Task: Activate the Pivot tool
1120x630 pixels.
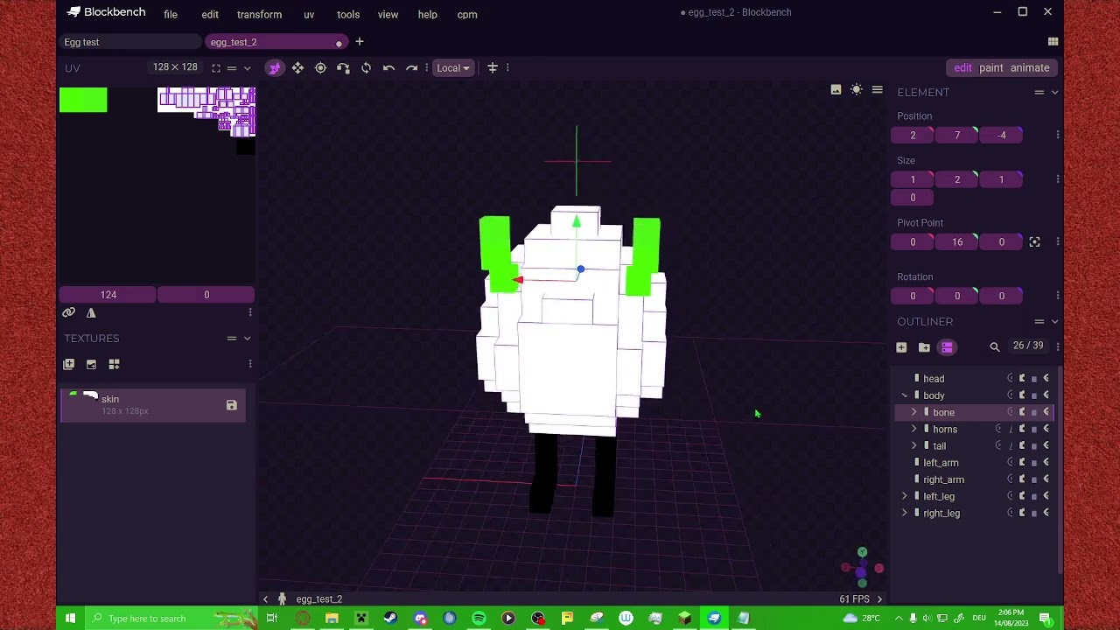Action: pos(320,68)
